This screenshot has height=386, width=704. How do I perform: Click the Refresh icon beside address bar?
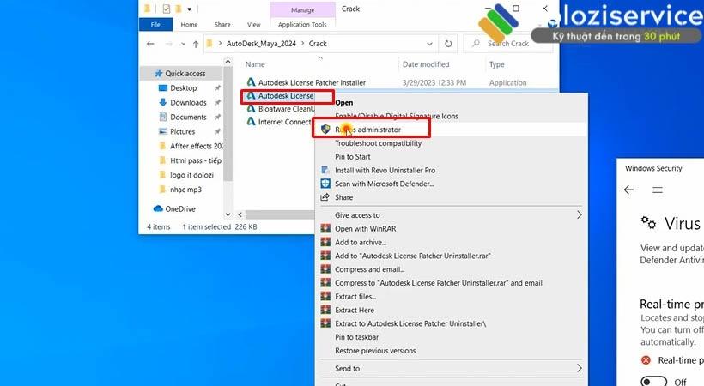point(448,43)
